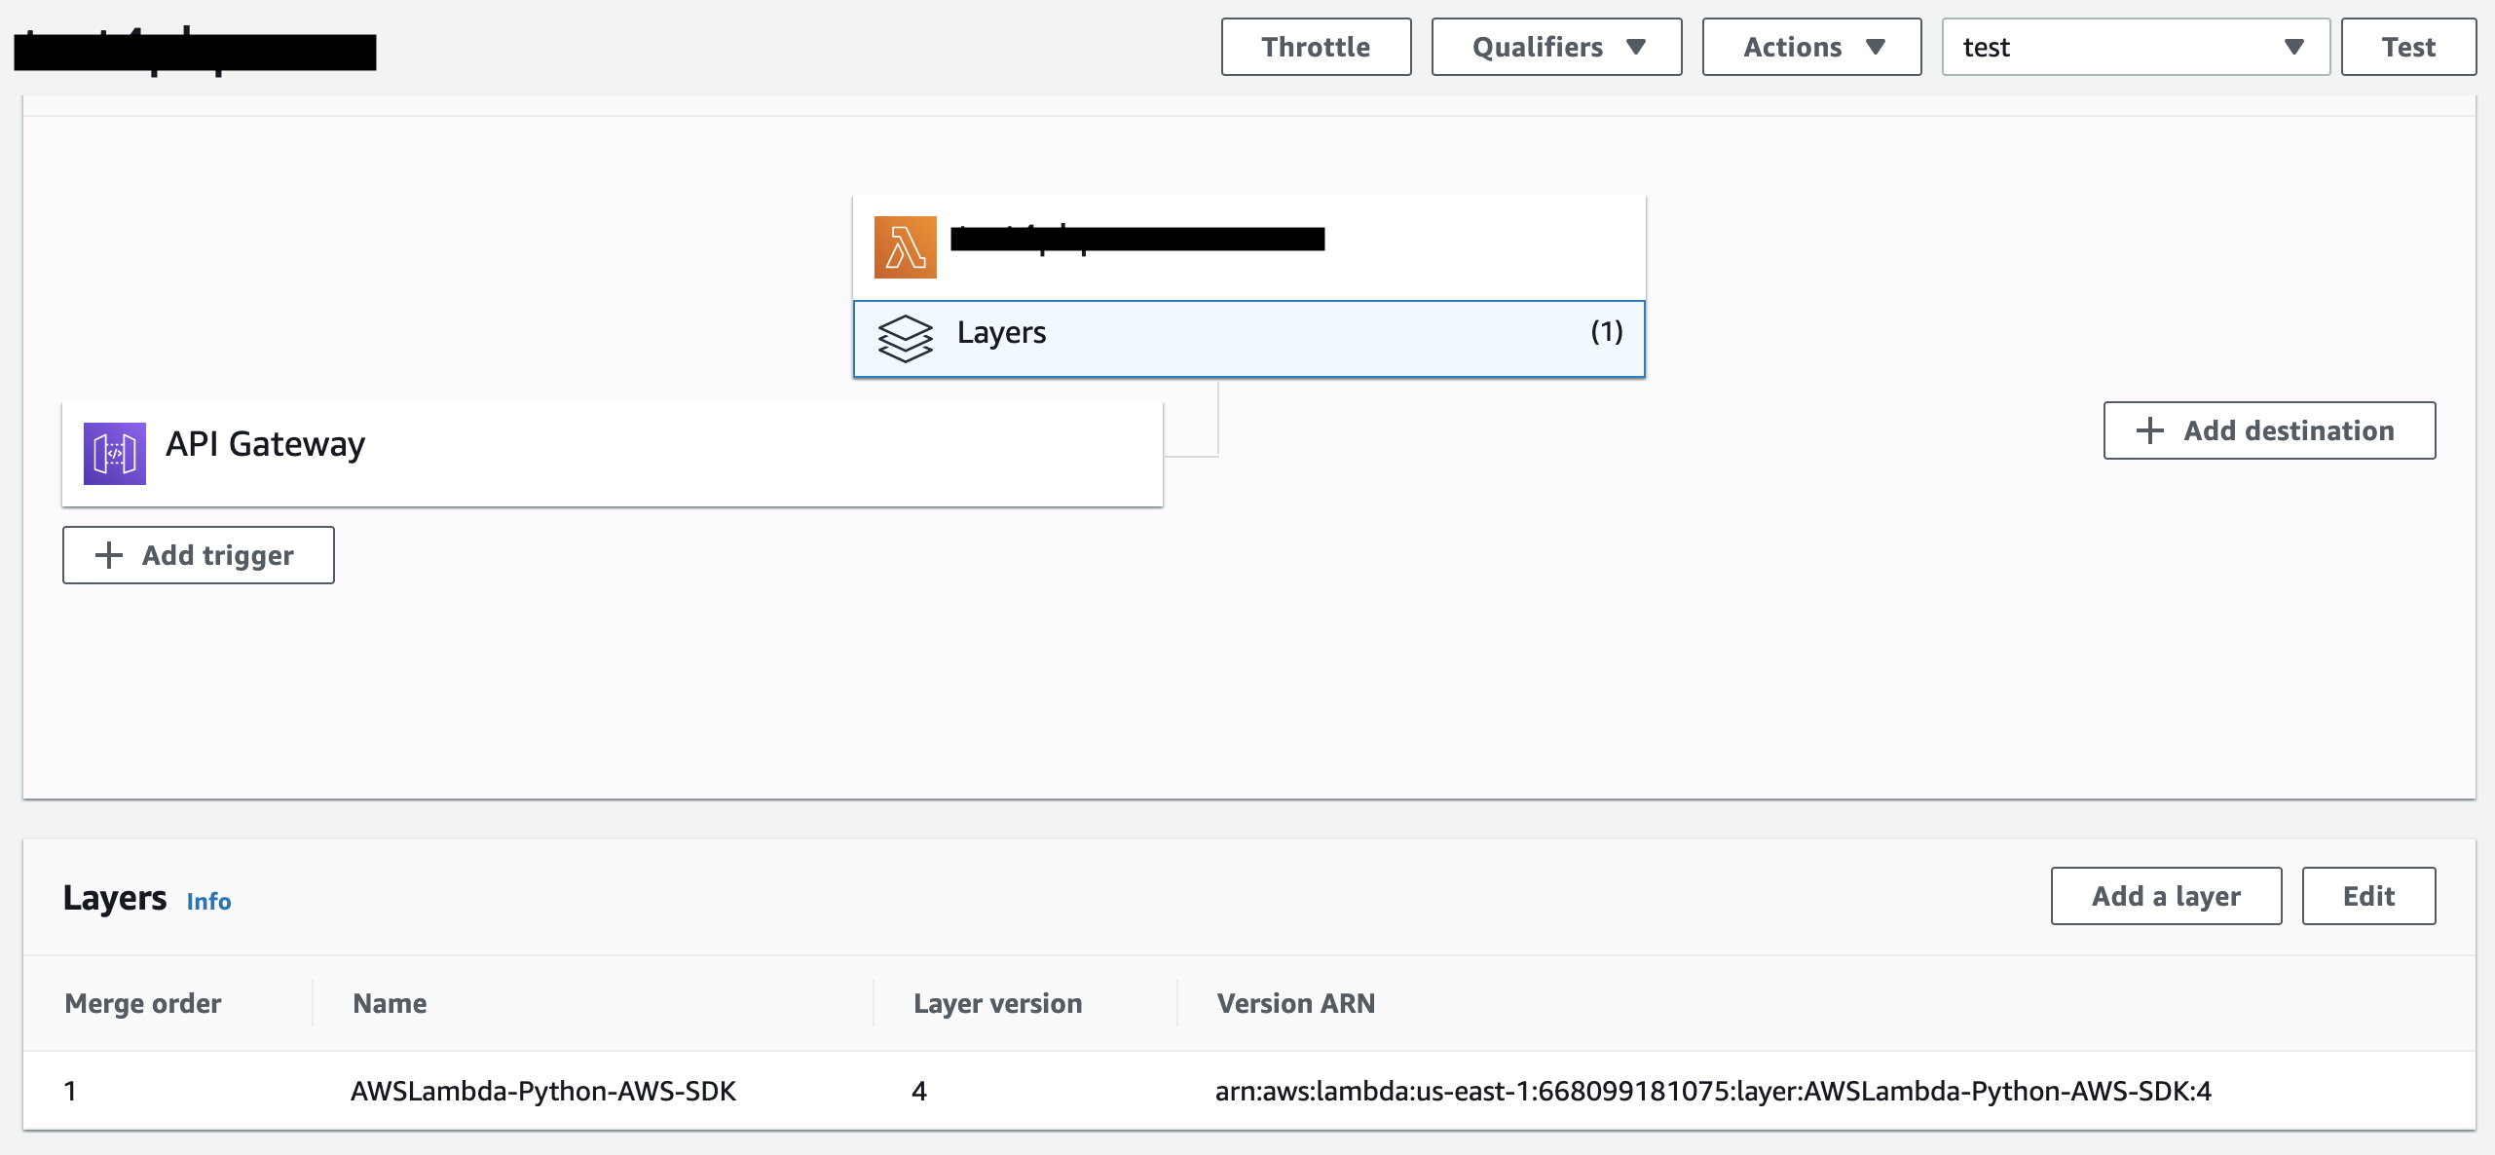The image size is (2495, 1155).
Task: Click the Version ARN column header
Action: [1295, 1003]
